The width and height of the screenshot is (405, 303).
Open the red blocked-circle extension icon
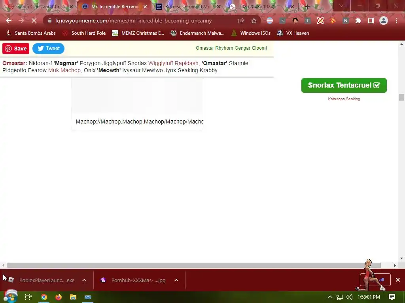pyautogui.click(x=320, y=21)
